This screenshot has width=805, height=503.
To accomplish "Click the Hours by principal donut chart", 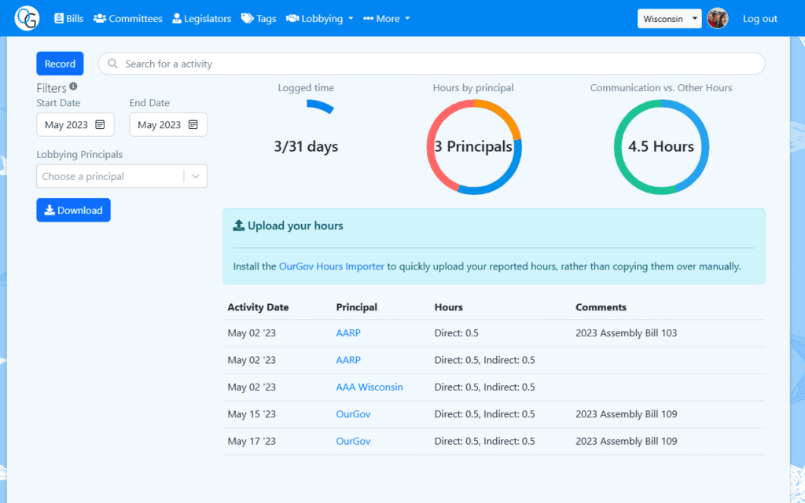I will [474, 147].
